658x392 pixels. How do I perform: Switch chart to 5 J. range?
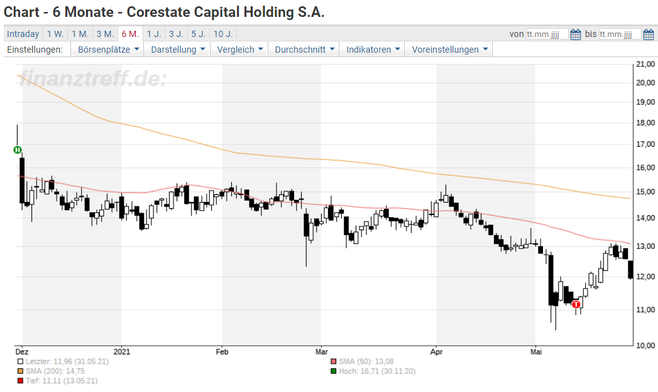[x=199, y=34]
